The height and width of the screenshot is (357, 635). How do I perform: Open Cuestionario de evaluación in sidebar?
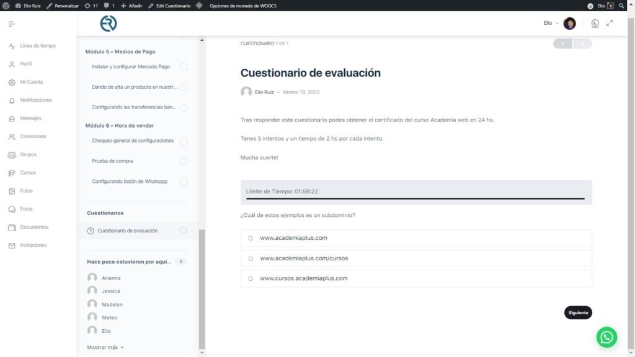pos(128,231)
